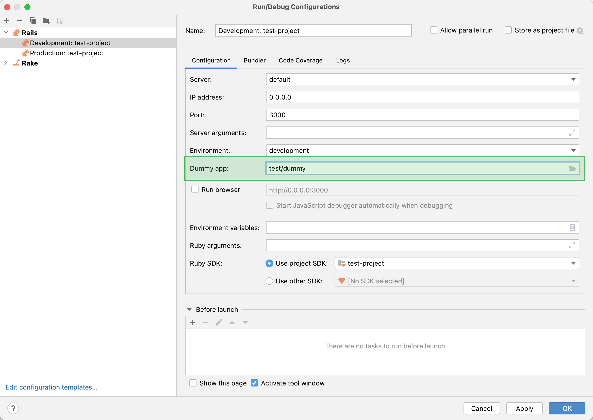Click Edit configuration templates link

pos(51,387)
